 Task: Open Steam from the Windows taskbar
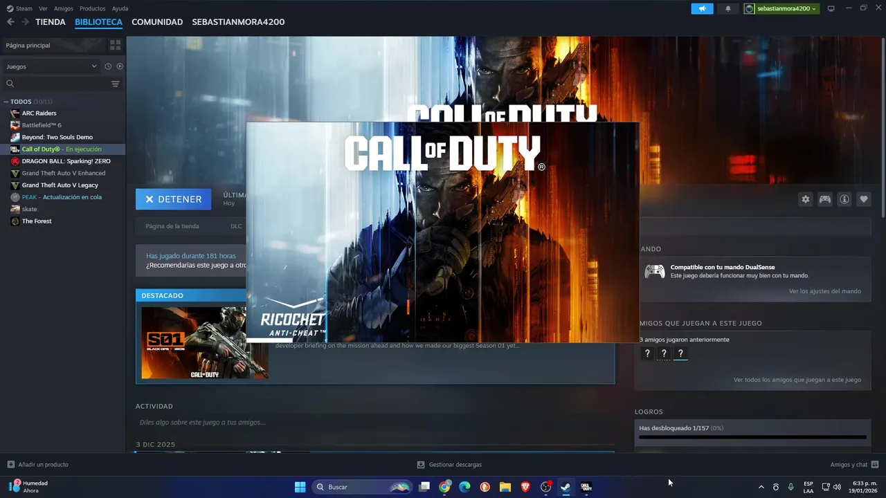[x=566, y=487]
